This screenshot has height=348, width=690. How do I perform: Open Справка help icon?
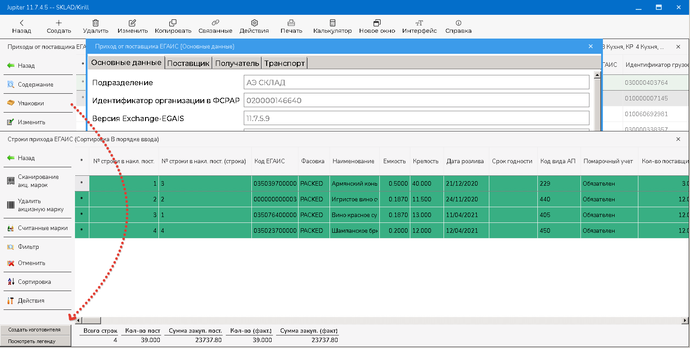[x=458, y=22]
